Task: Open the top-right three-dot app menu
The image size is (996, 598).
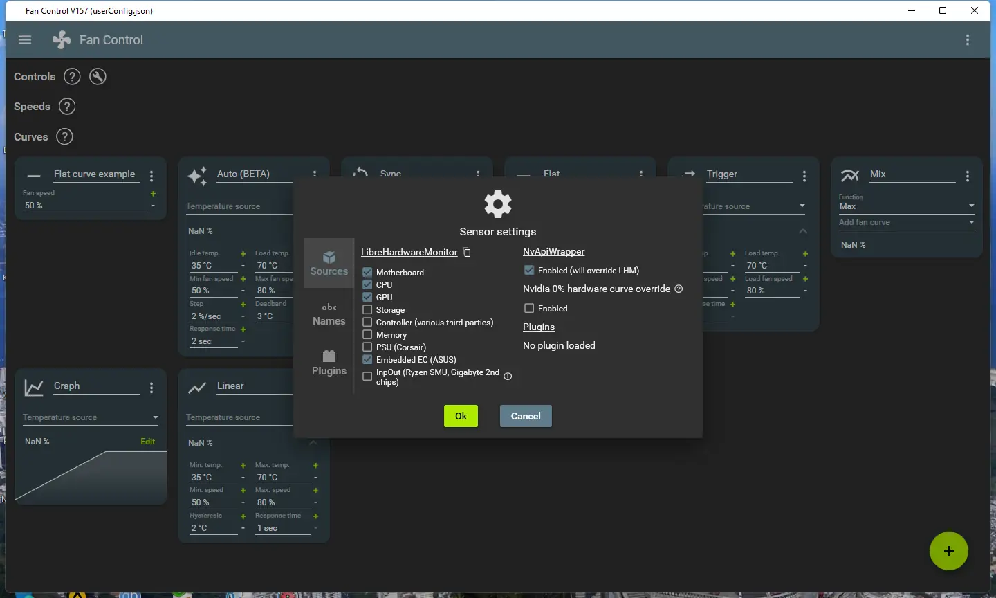Action: [x=968, y=40]
